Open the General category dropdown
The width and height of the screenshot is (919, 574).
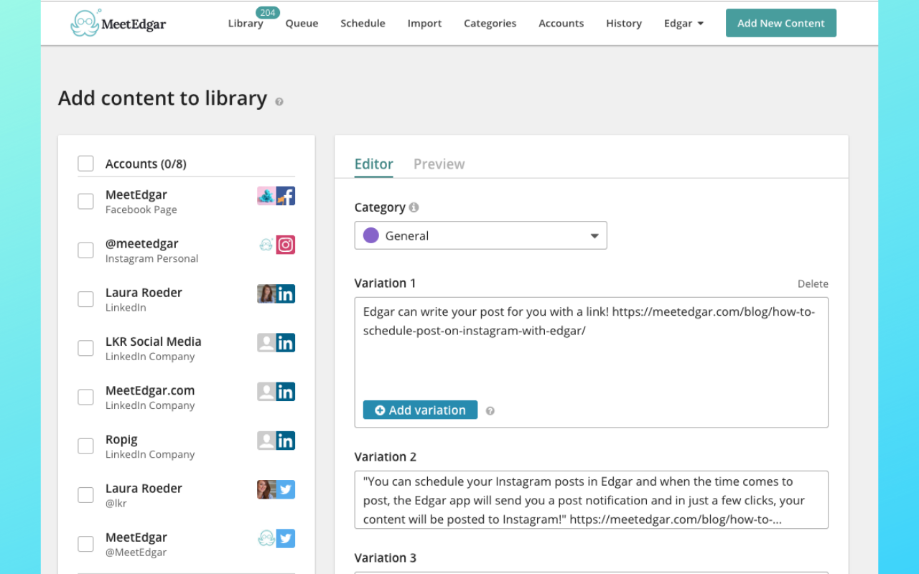pyautogui.click(x=480, y=235)
